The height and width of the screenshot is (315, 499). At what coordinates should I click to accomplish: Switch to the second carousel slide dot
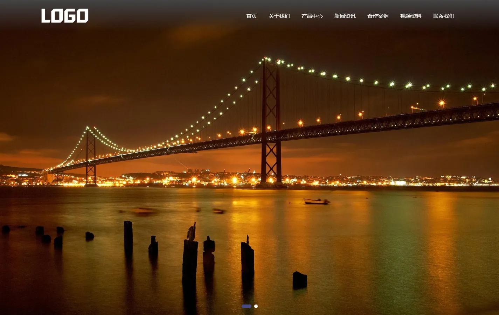click(256, 306)
